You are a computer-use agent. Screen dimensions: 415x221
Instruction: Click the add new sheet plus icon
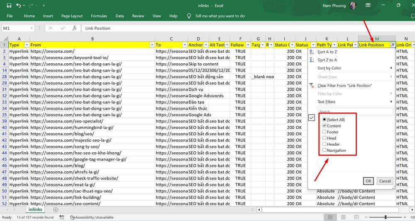click(56, 210)
